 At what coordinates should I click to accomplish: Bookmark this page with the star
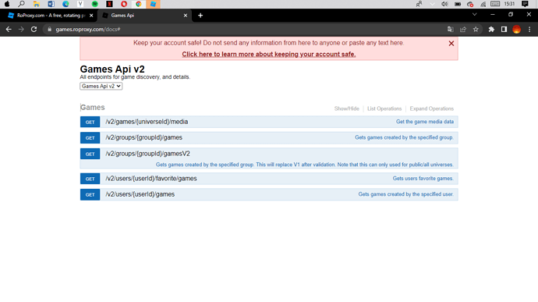pos(476,29)
